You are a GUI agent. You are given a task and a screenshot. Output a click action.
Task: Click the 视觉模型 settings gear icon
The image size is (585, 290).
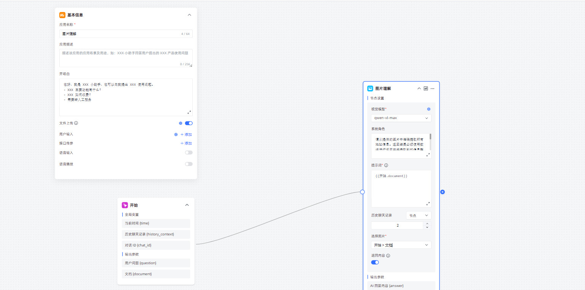click(428, 109)
